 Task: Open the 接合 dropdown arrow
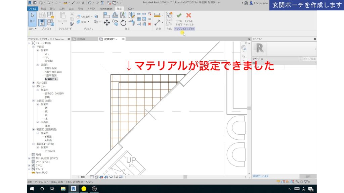[89, 22]
